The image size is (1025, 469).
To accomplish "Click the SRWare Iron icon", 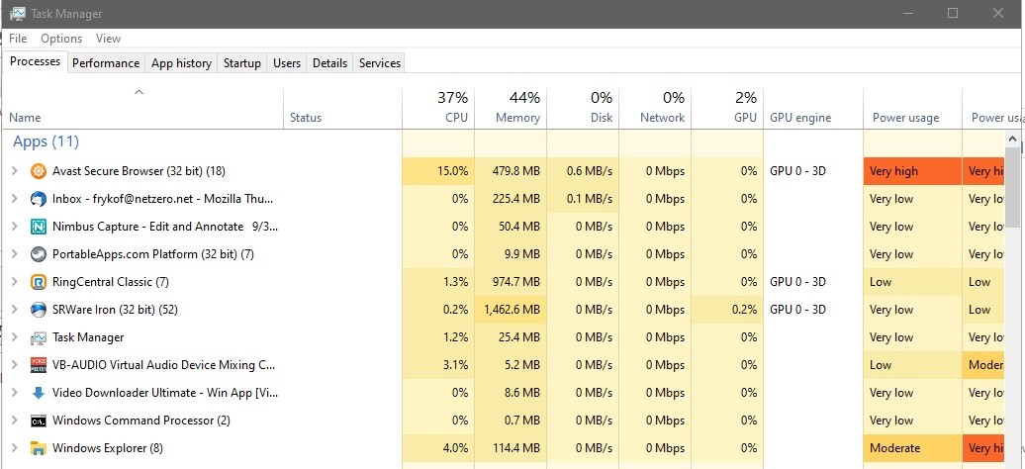I will coord(39,310).
